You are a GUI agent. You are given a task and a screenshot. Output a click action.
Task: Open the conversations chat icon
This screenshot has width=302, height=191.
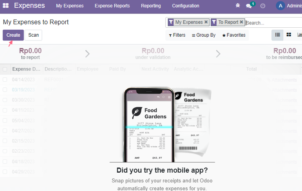pos(249,6)
